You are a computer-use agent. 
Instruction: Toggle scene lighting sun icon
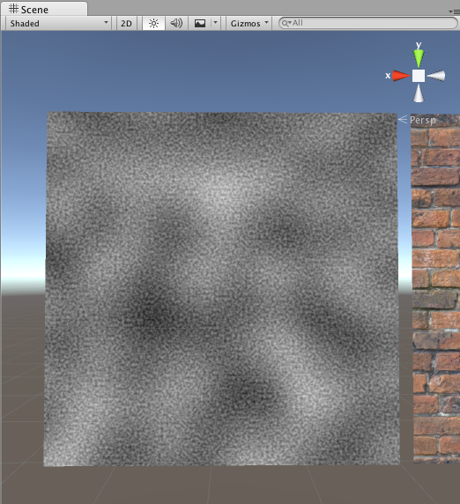pos(153,24)
